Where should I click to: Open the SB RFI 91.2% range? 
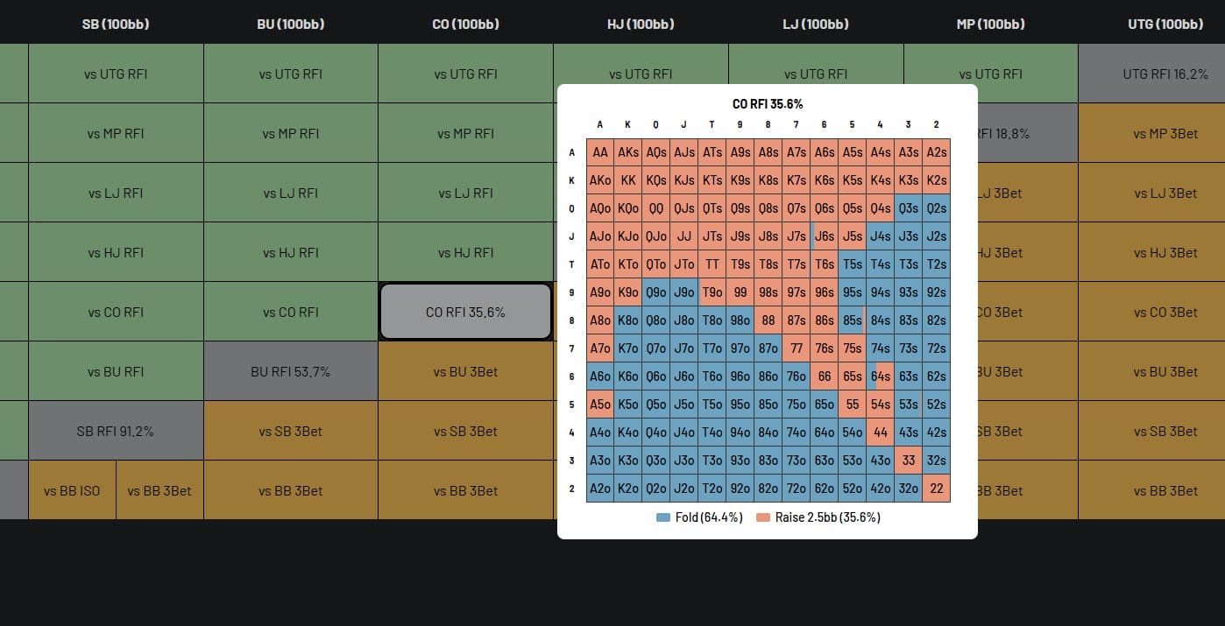click(116, 431)
